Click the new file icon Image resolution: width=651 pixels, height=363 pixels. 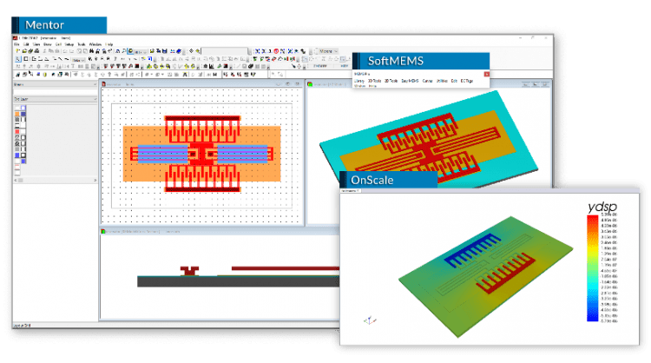(18, 51)
